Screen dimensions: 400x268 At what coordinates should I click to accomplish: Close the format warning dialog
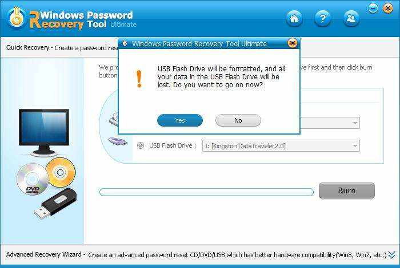click(293, 43)
